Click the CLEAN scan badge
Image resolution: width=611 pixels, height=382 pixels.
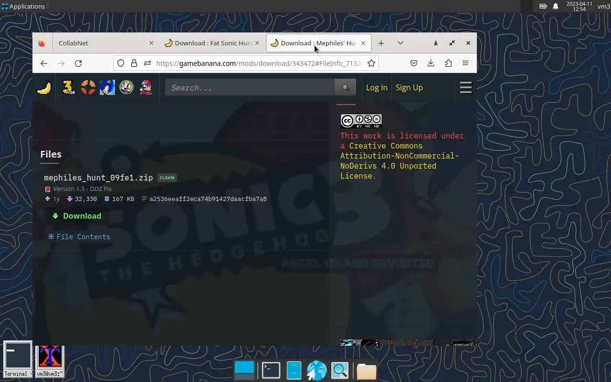(167, 178)
